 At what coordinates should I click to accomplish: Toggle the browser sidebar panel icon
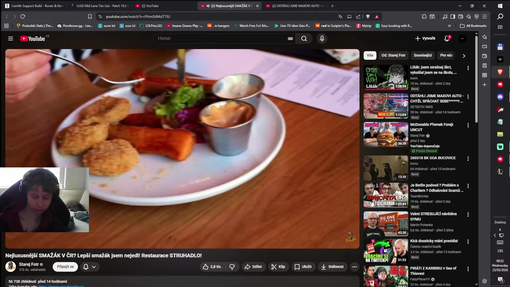point(453,16)
